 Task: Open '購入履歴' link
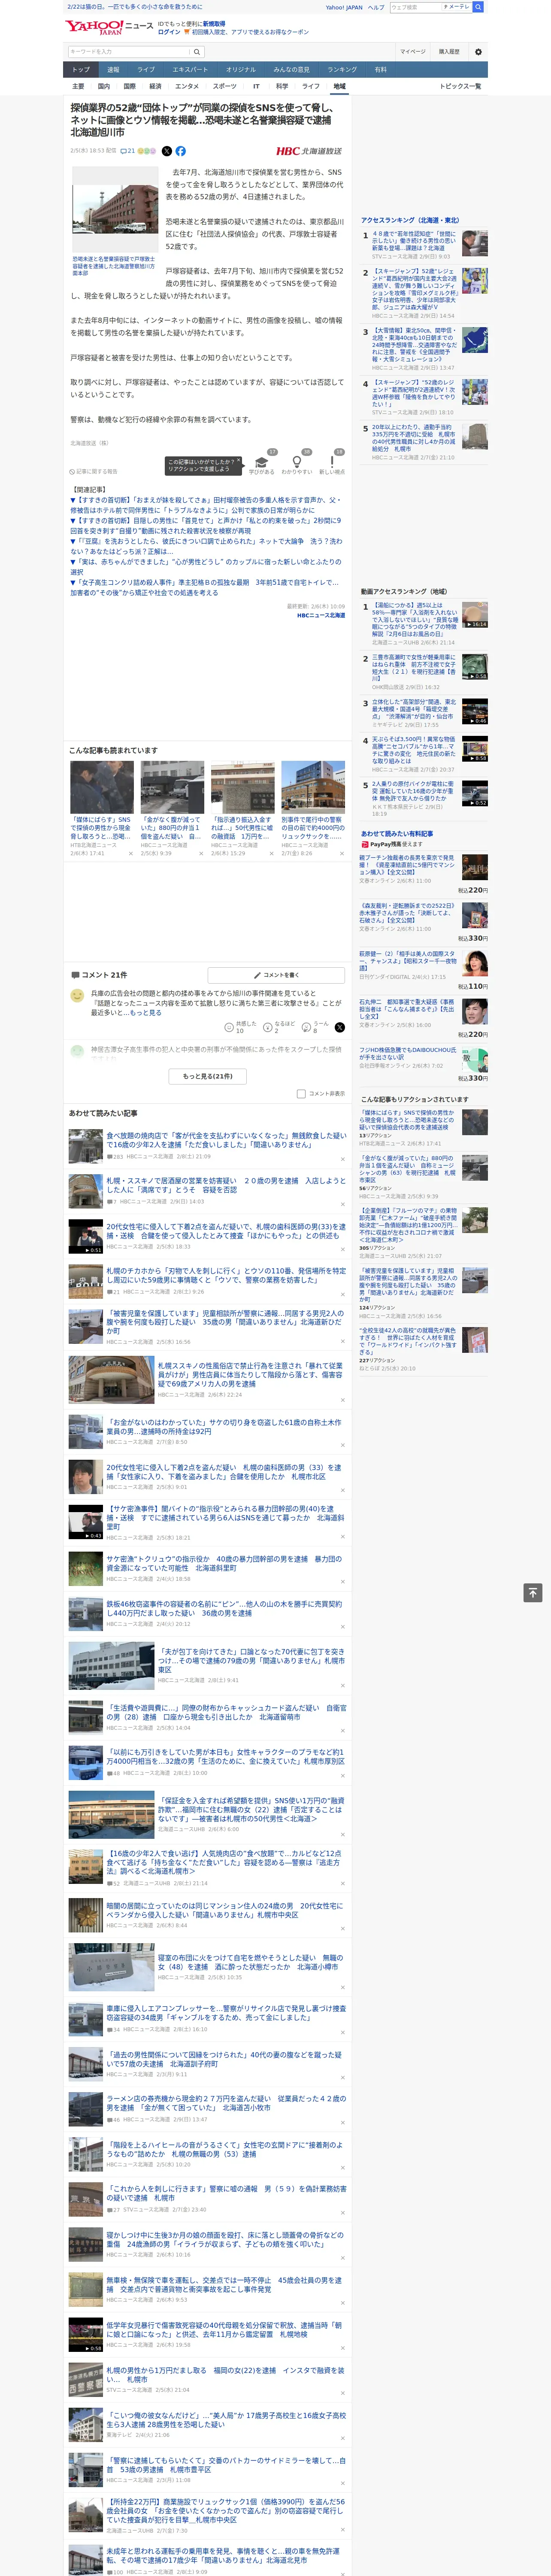[x=449, y=52]
